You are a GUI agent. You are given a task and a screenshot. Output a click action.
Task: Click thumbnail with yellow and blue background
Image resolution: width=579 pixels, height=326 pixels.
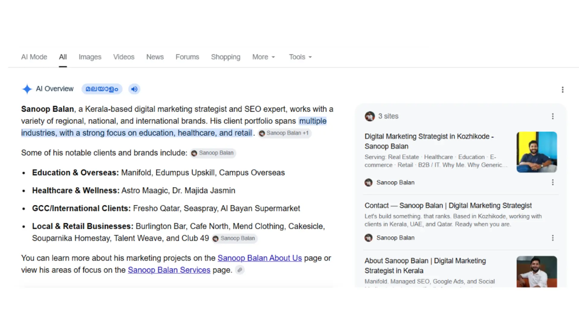coord(537,152)
